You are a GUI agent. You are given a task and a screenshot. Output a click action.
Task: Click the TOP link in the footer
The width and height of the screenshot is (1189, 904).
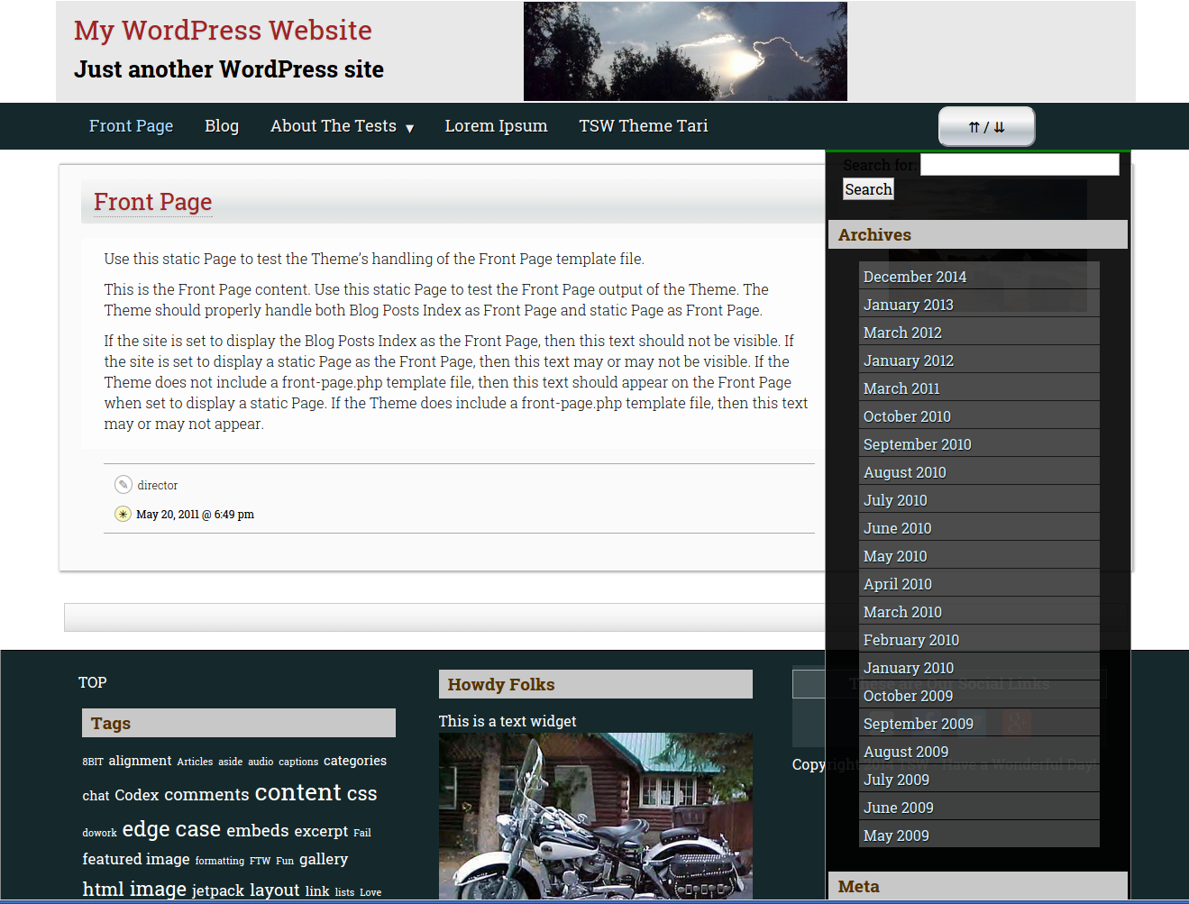pos(92,682)
